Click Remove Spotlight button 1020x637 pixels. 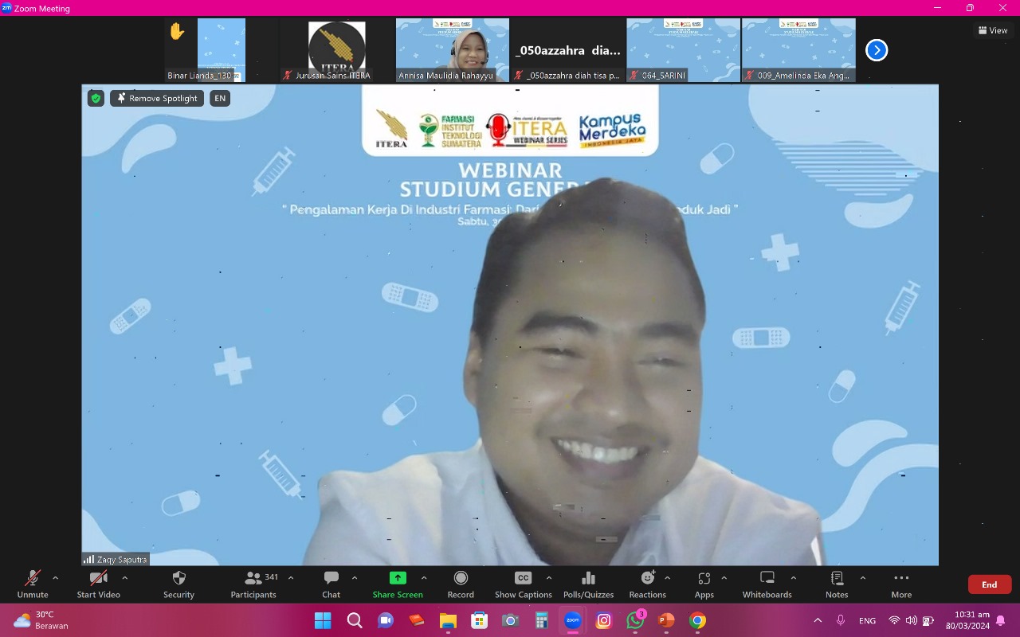coord(157,98)
